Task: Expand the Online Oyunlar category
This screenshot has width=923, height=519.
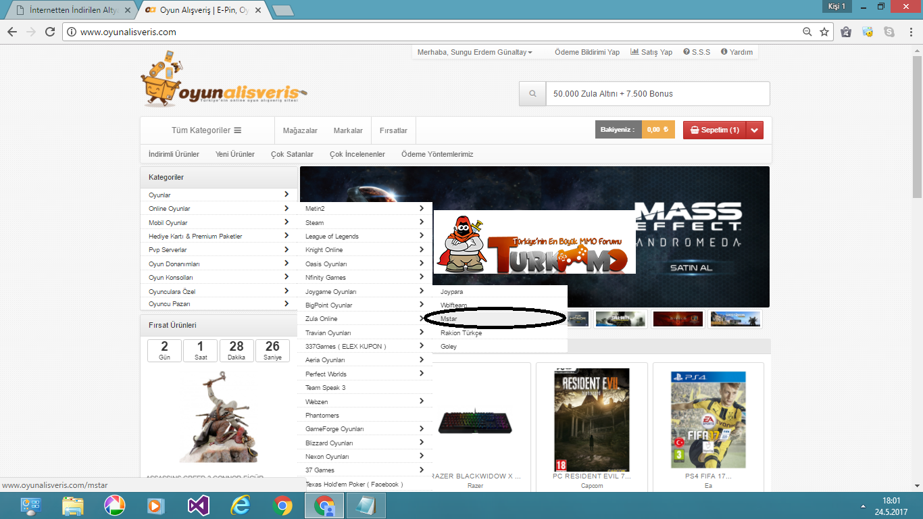Action: pyautogui.click(x=219, y=208)
